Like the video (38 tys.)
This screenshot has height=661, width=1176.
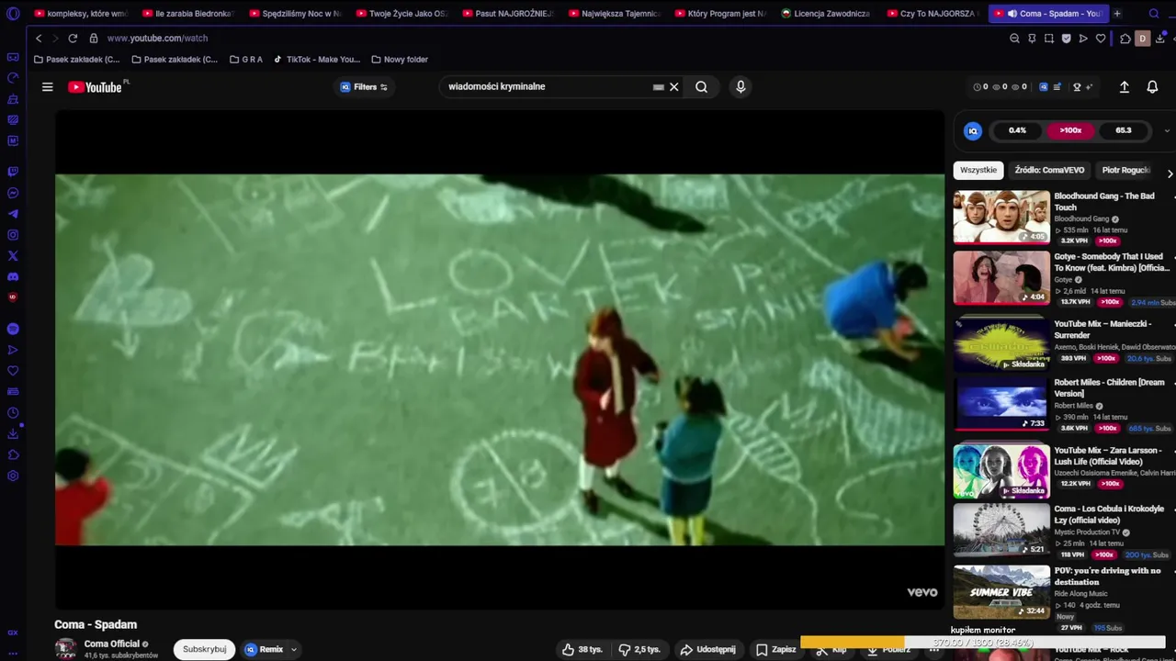582,649
